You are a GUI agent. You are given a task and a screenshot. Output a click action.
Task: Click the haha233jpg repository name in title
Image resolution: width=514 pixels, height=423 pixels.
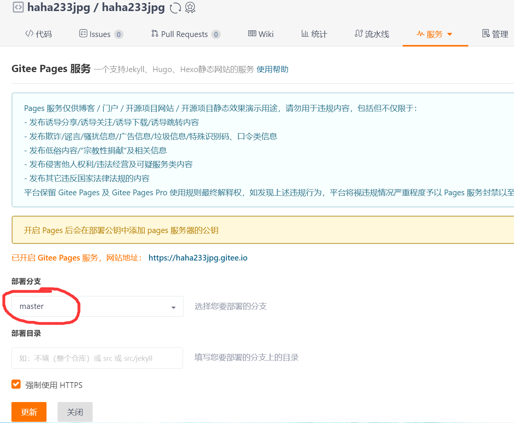[133, 8]
